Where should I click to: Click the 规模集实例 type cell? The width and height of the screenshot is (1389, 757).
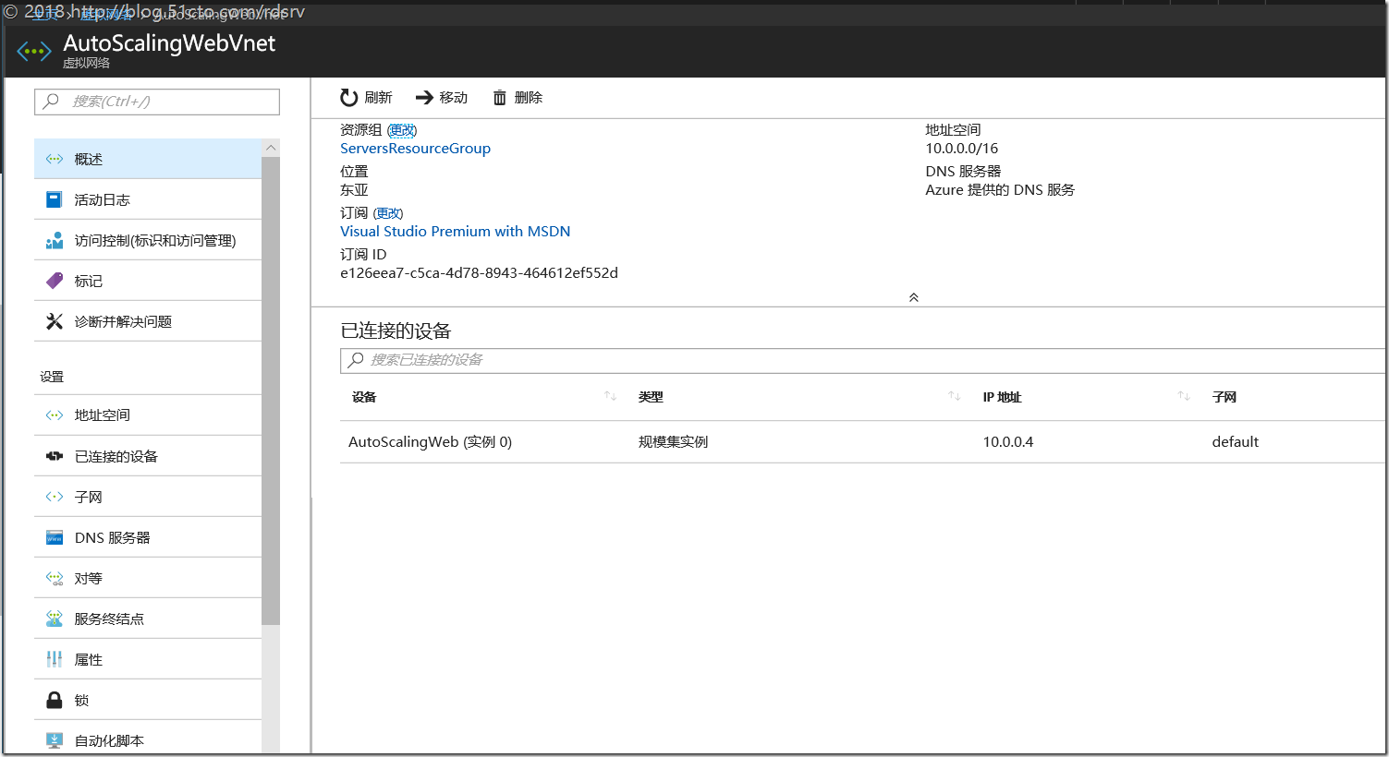tap(673, 442)
